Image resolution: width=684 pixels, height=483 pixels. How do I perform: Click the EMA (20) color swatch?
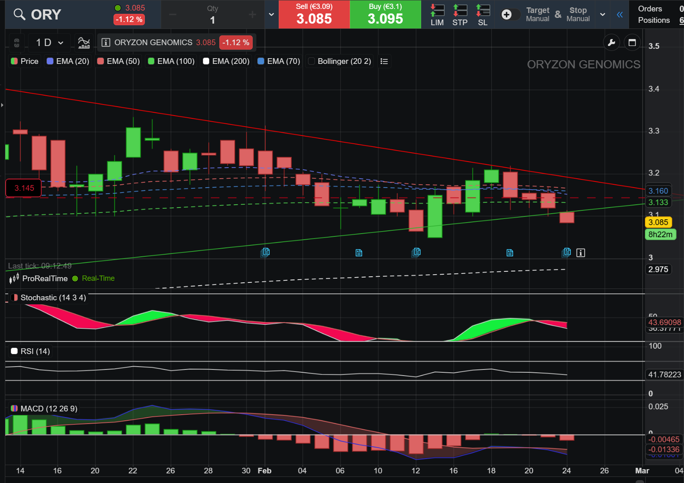(x=50, y=61)
